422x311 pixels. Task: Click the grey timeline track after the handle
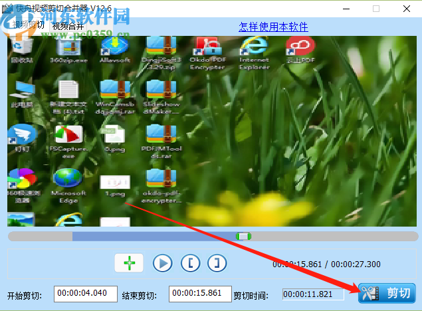pyautogui.click(x=334, y=237)
